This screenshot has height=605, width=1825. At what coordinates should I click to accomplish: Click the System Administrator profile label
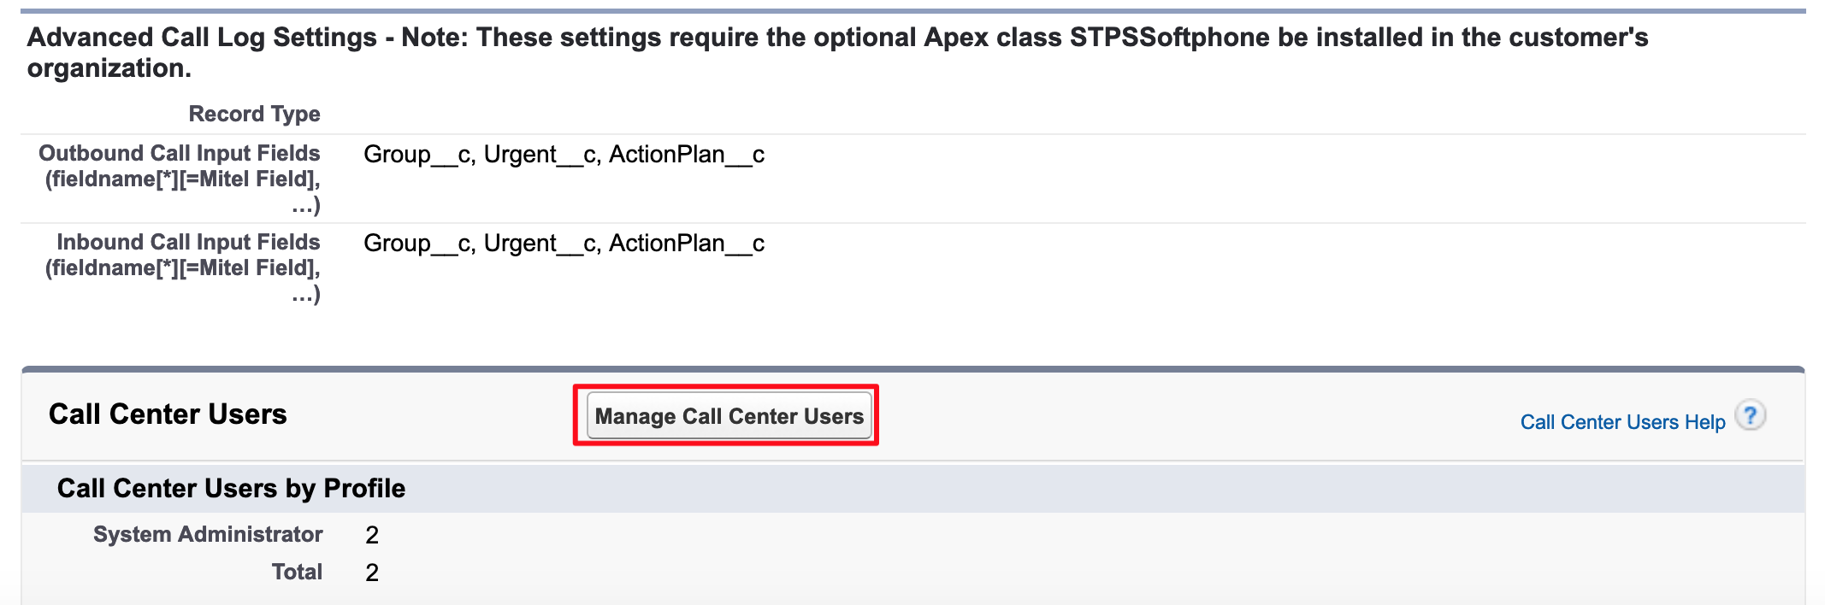pyautogui.click(x=208, y=535)
